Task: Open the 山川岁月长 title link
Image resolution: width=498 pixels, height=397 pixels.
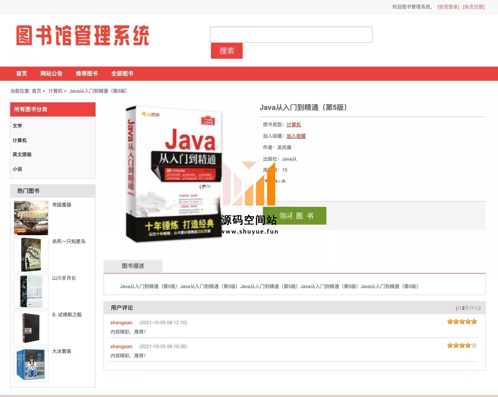Action: click(x=64, y=278)
